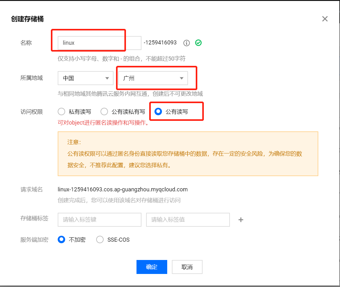Click the orange 注意 warning notice box
Viewport: 340px width, 287px height.
(x=188, y=154)
